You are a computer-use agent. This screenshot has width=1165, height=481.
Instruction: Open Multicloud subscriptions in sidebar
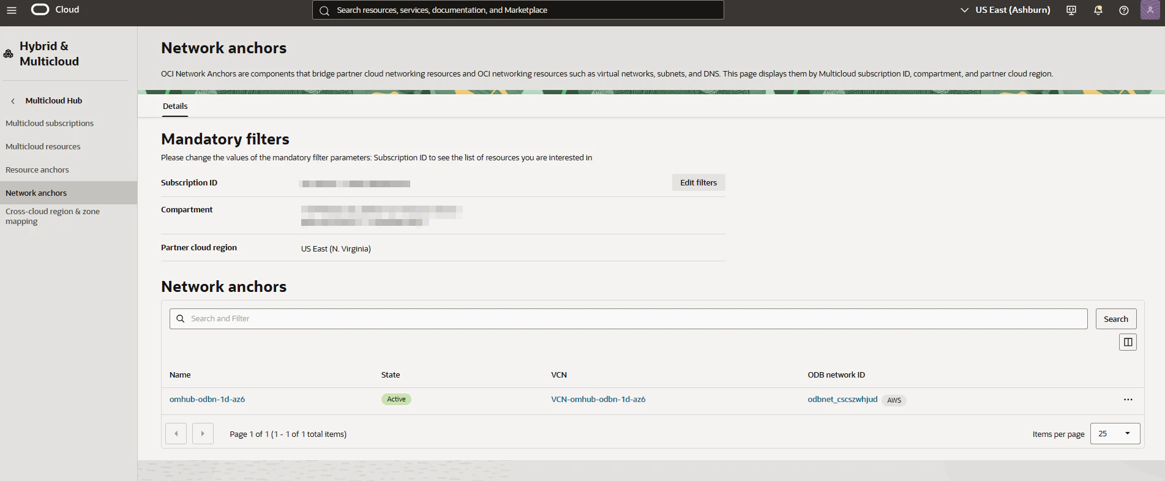pyautogui.click(x=50, y=124)
